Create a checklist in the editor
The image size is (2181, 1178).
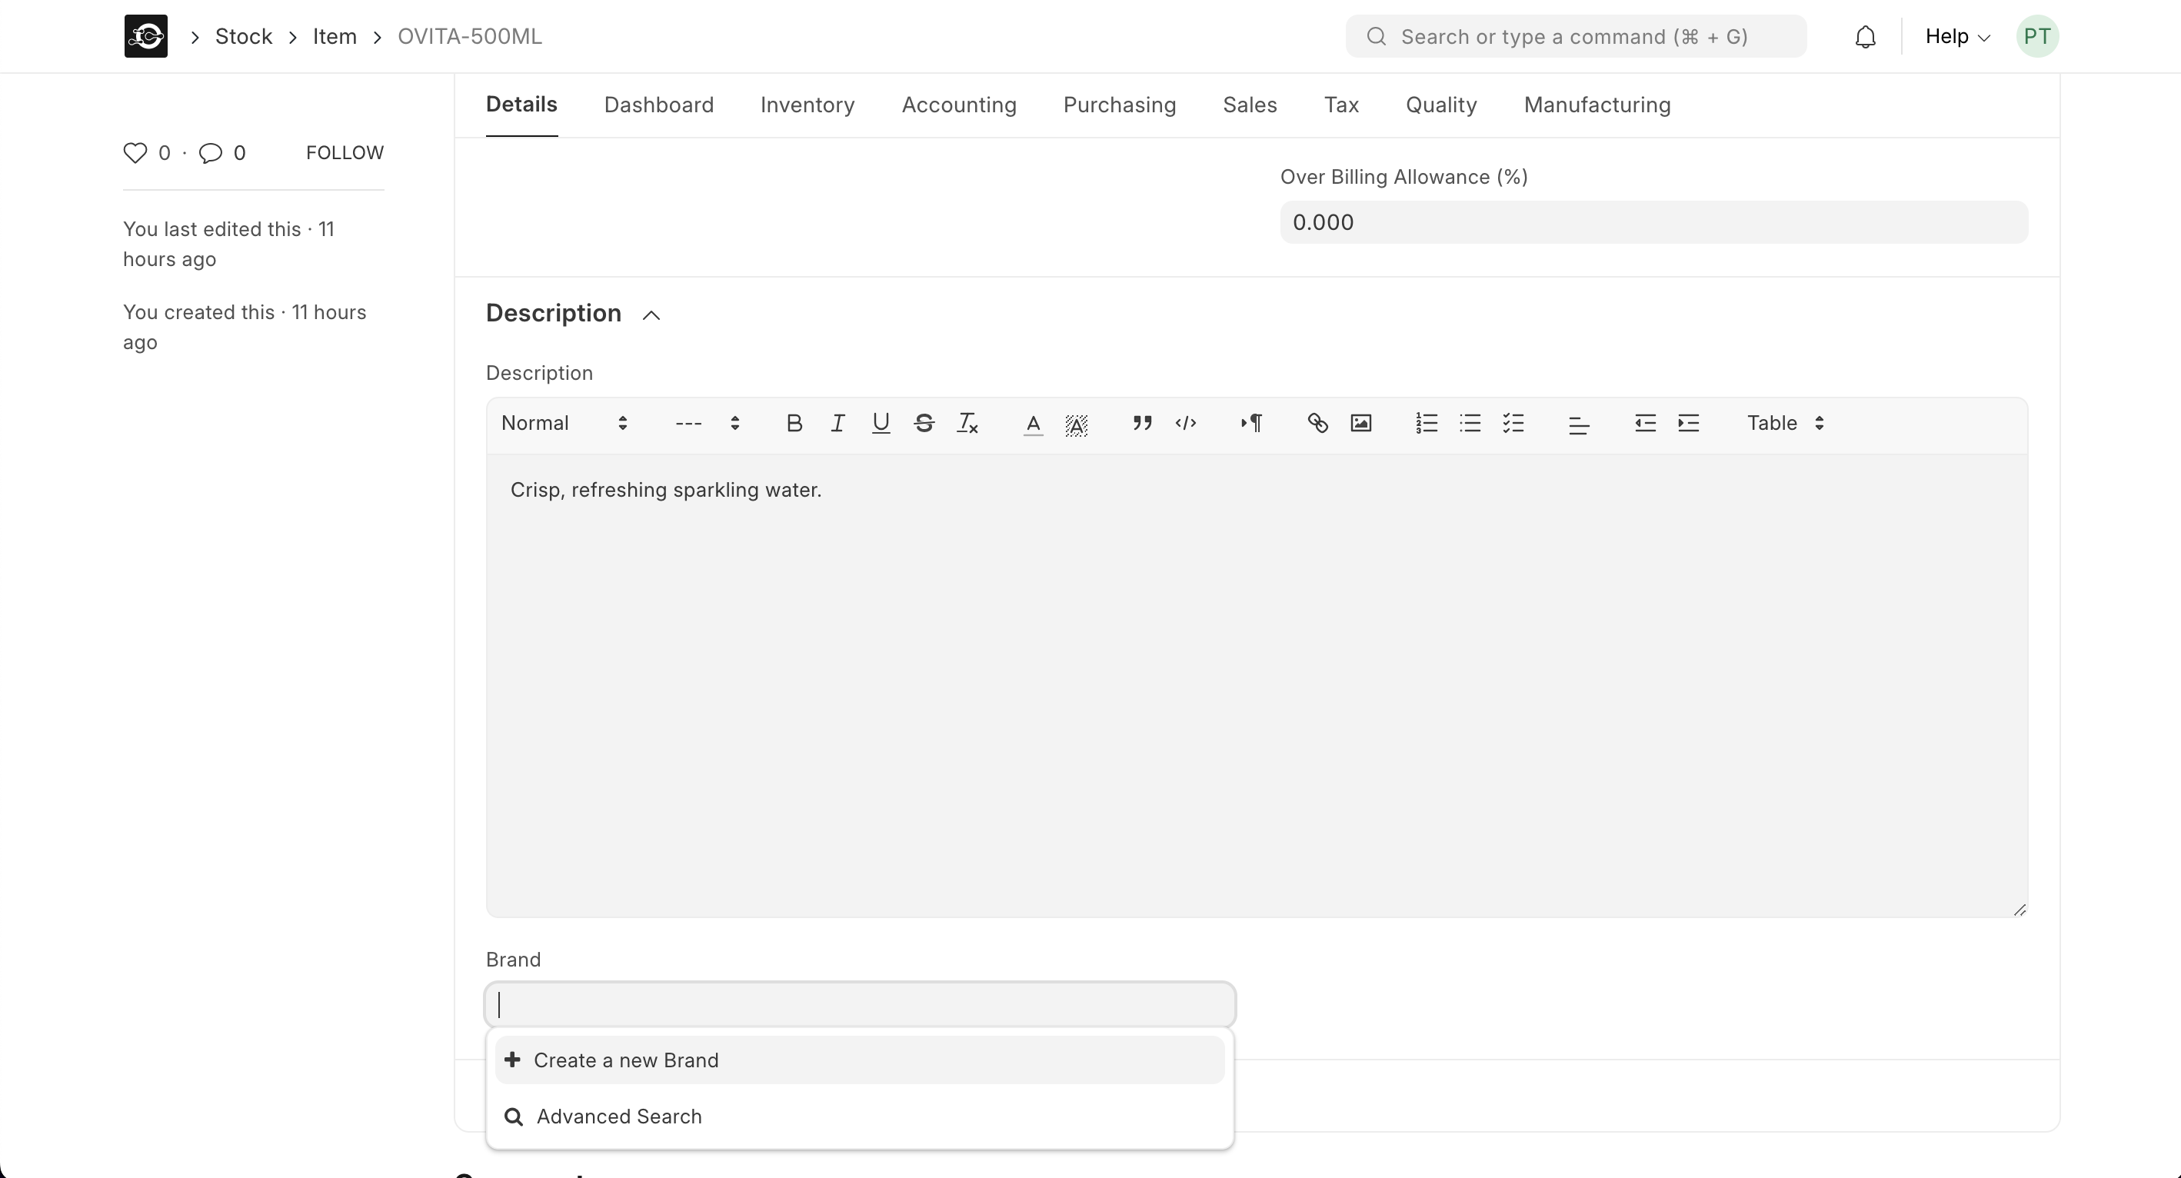click(1513, 423)
